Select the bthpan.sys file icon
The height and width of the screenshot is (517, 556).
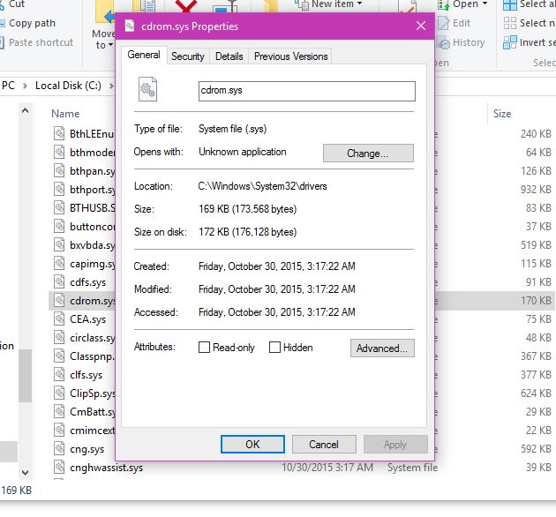[x=59, y=170]
